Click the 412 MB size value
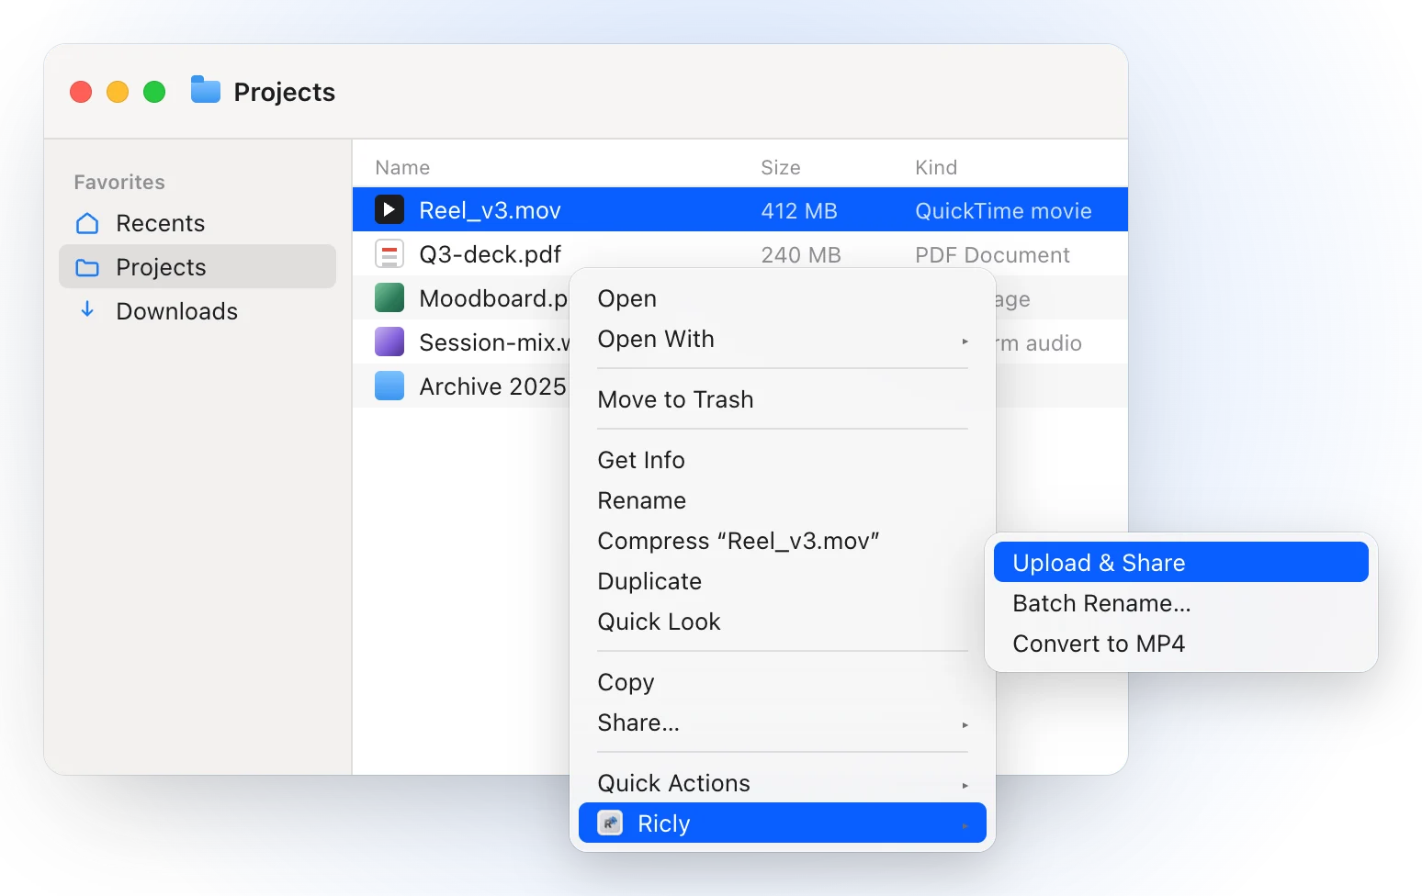Image resolution: width=1422 pixels, height=896 pixels. [799, 211]
